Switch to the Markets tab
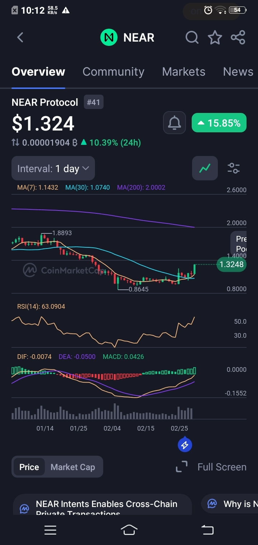This screenshot has height=545, width=258. pos(183,72)
